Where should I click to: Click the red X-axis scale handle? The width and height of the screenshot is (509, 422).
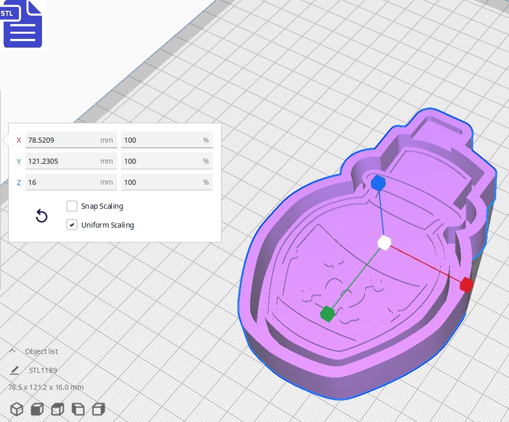click(466, 285)
